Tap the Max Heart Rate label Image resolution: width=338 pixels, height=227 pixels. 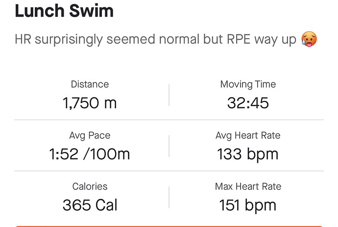(x=248, y=186)
